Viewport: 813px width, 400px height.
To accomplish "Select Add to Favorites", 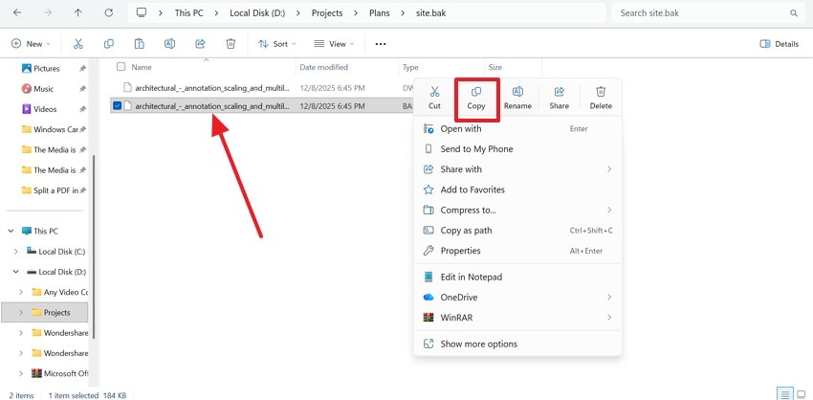I will tap(517, 189).
